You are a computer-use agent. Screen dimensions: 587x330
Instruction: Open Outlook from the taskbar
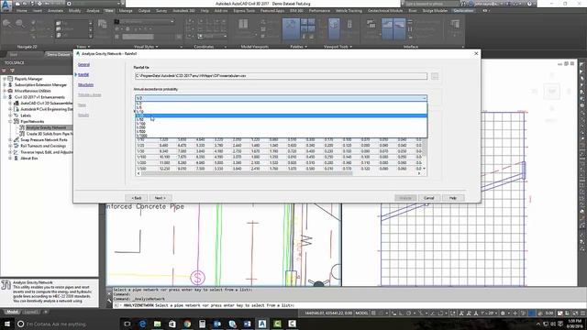[217, 324]
